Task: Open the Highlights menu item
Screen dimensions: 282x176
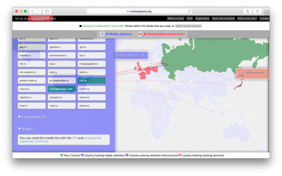Action: (x=202, y=18)
